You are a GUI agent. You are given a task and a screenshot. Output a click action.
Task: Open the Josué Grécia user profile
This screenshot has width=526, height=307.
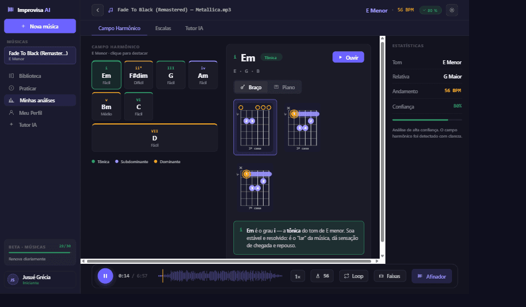(x=40, y=280)
